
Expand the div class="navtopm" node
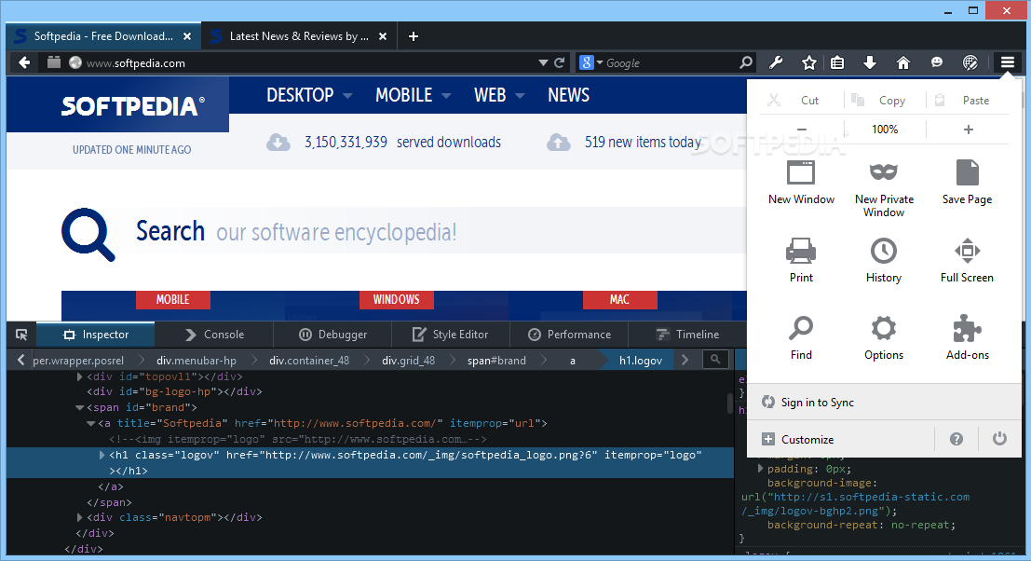(x=79, y=517)
